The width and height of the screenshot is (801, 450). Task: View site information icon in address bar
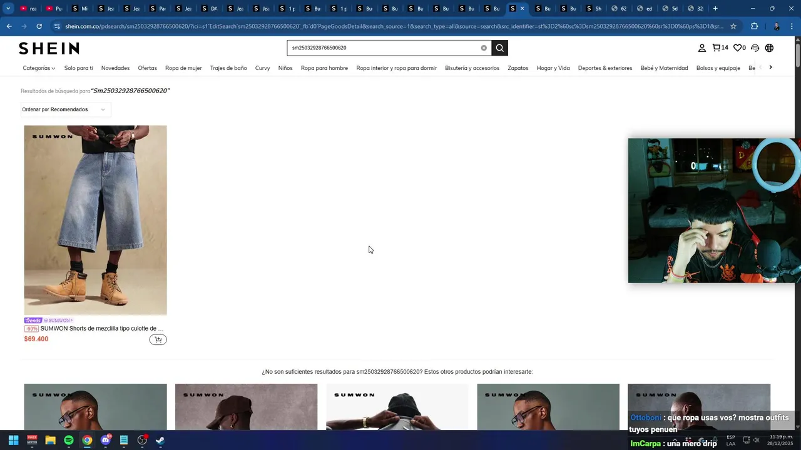(57, 26)
